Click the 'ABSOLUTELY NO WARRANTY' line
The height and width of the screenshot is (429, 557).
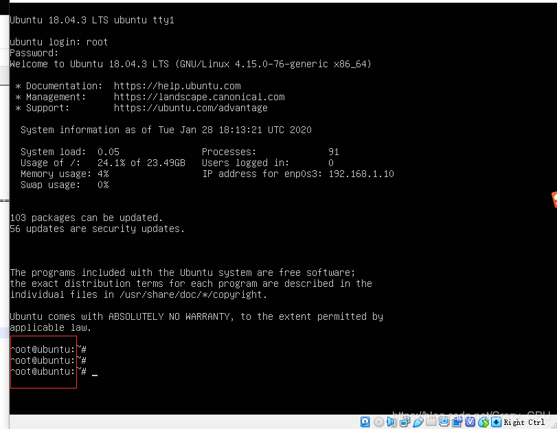click(x=196, y=316)
